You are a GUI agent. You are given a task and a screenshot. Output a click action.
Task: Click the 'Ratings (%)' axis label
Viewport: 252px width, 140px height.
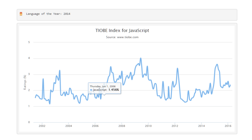pyautogui.click(x=25, y=82)
